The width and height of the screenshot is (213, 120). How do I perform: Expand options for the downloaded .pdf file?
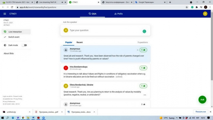(61, 112)
